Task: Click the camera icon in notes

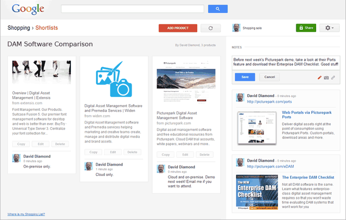Action: tap(326, 77)
